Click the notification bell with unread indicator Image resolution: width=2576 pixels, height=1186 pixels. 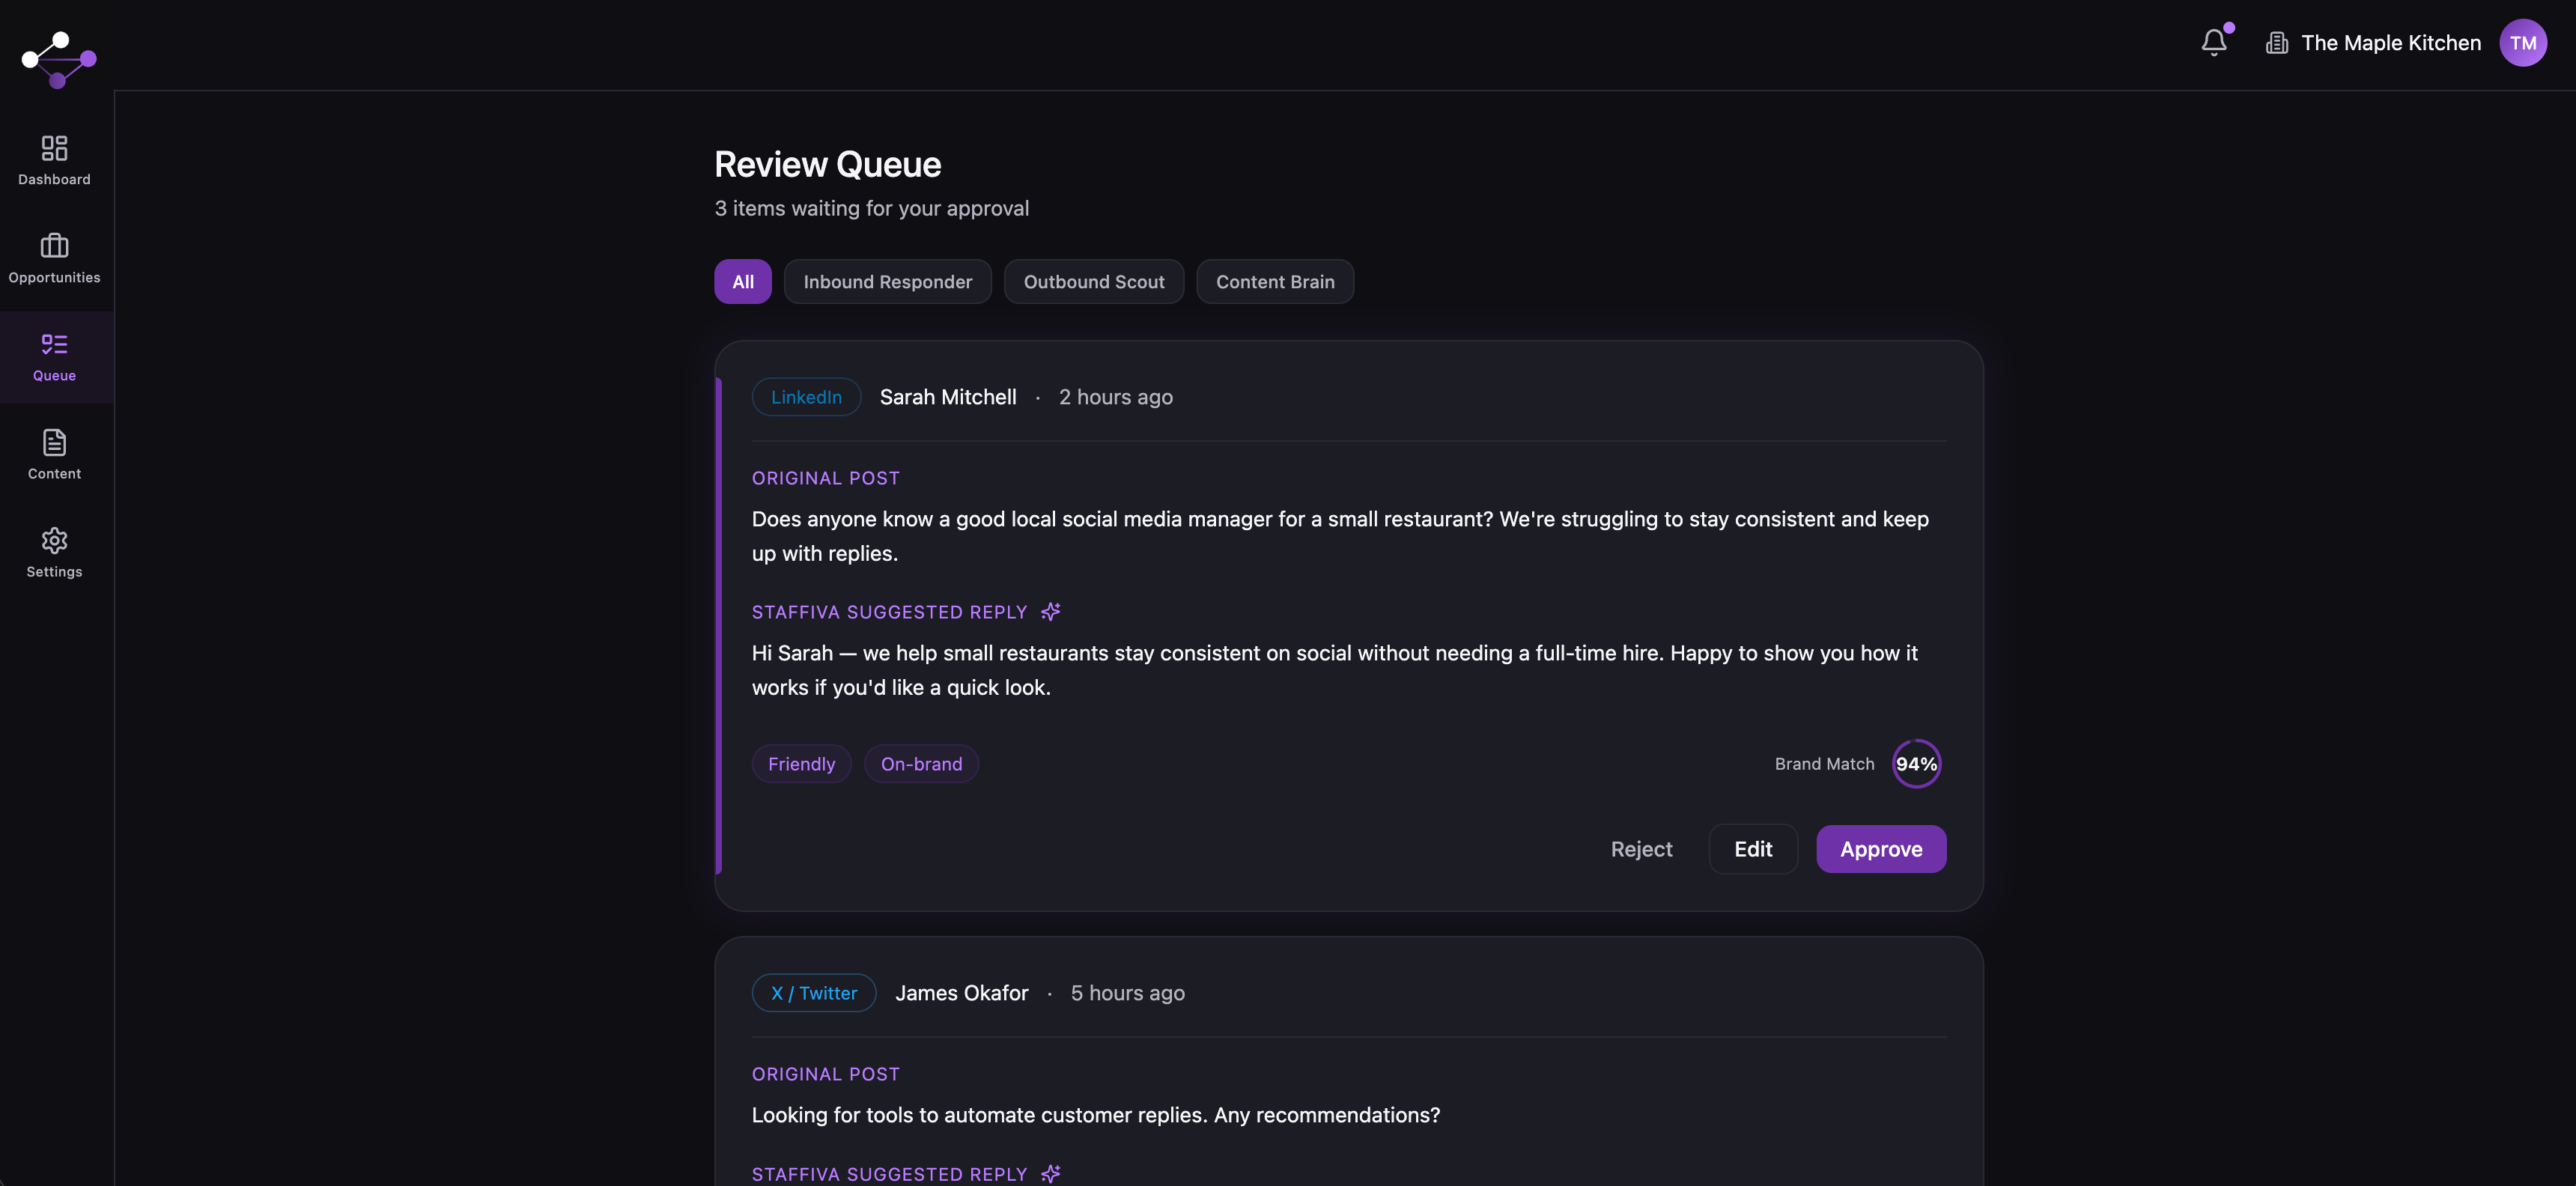(2214, 42)
